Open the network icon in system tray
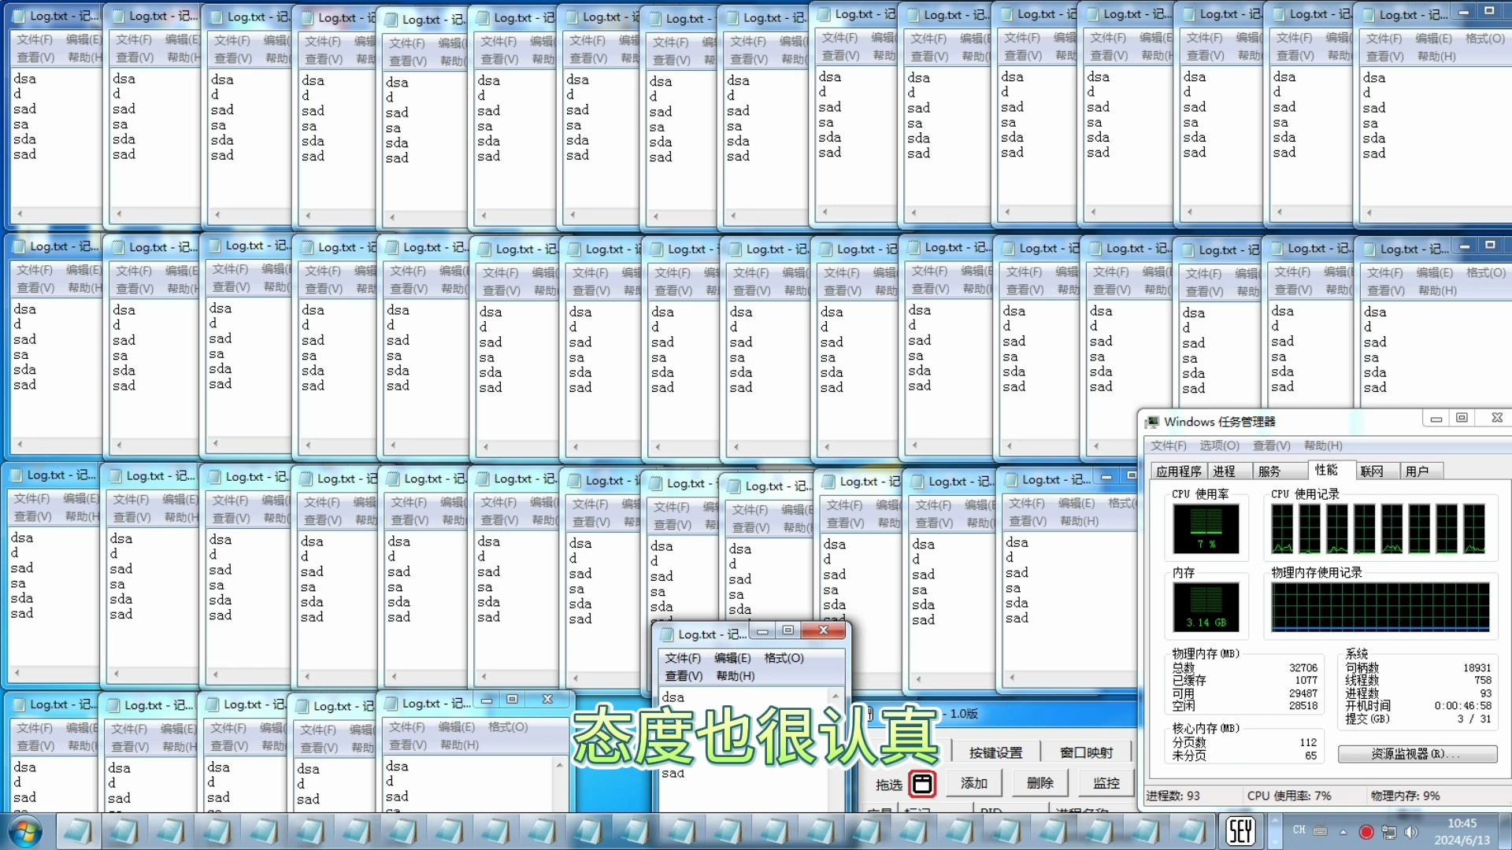Image resolution: width=1512 pixels, height=850 pixels. pos(1388,832)
